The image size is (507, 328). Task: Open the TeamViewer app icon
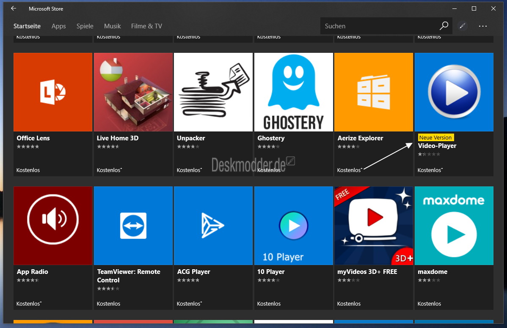point(133,226)
